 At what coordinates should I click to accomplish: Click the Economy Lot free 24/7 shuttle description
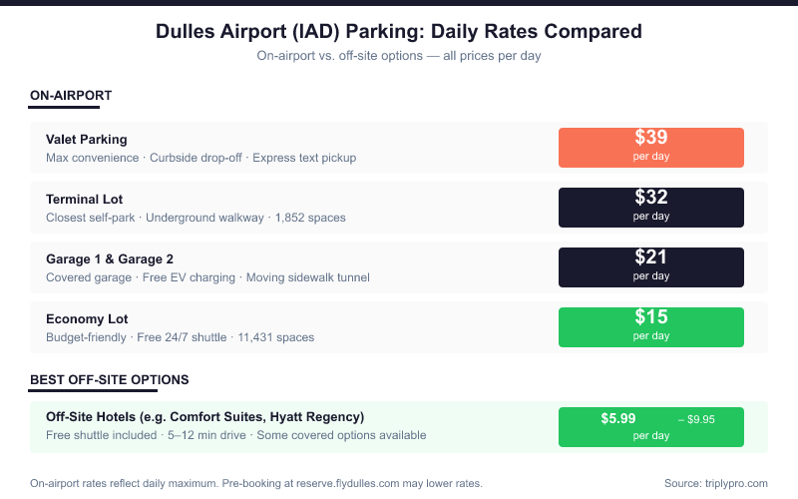point(183,337)
